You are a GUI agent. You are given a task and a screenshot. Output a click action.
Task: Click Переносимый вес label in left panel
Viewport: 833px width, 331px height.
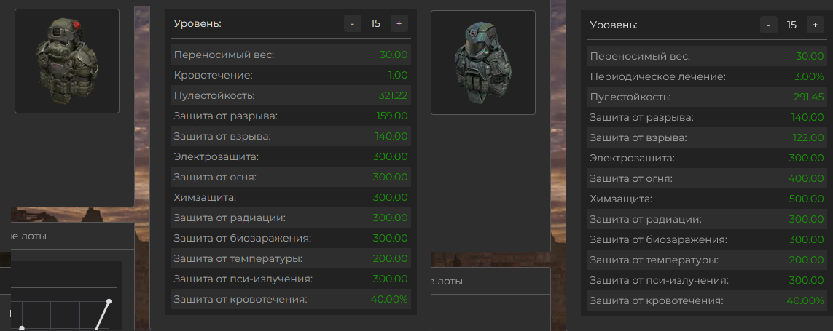(x=224, y=55)
